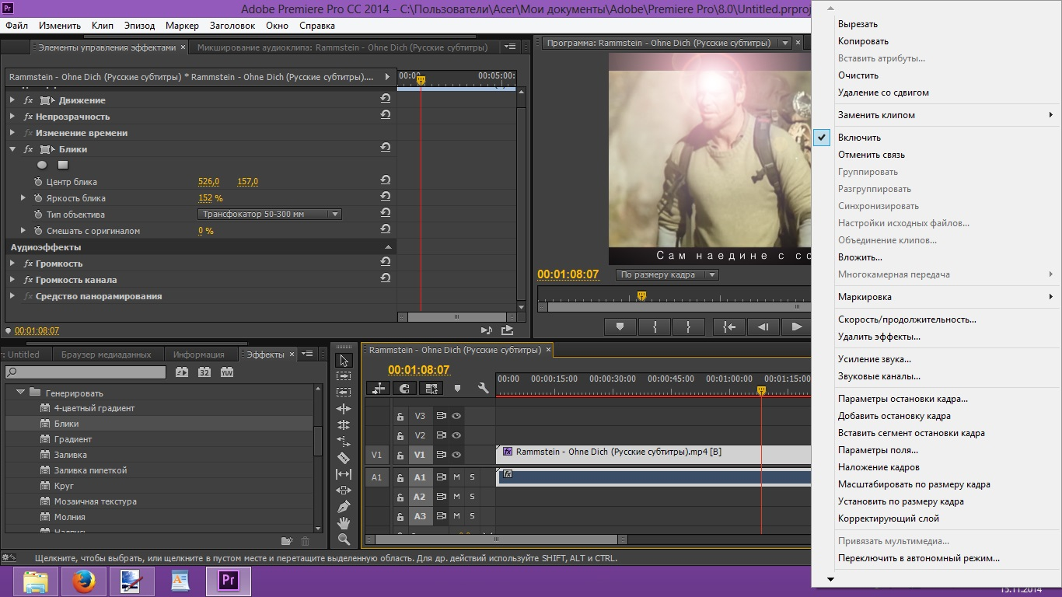
Task: Click Program monitor playhead marker
Action: pos(641,295)
